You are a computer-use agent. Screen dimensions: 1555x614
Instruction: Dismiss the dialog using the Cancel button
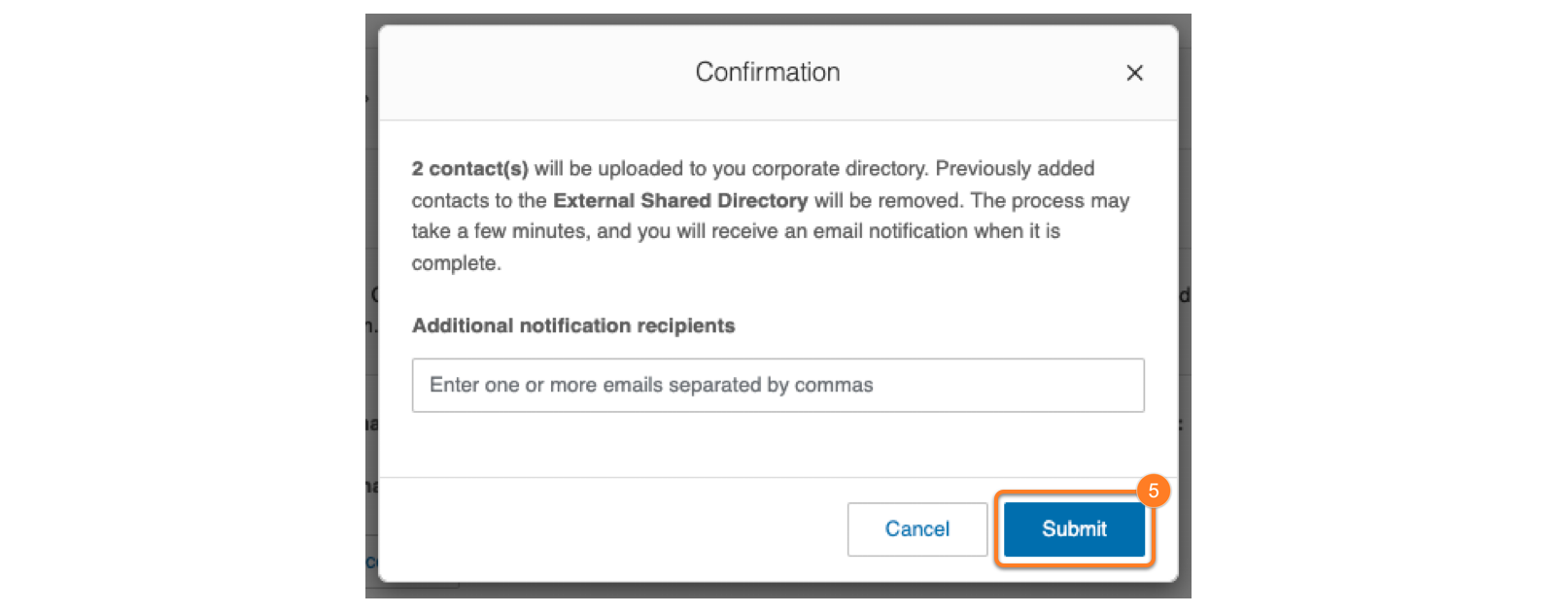tap(916, 529)
